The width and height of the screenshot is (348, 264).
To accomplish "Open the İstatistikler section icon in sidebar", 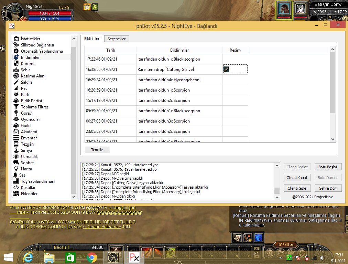I will (x=16, y=39).
